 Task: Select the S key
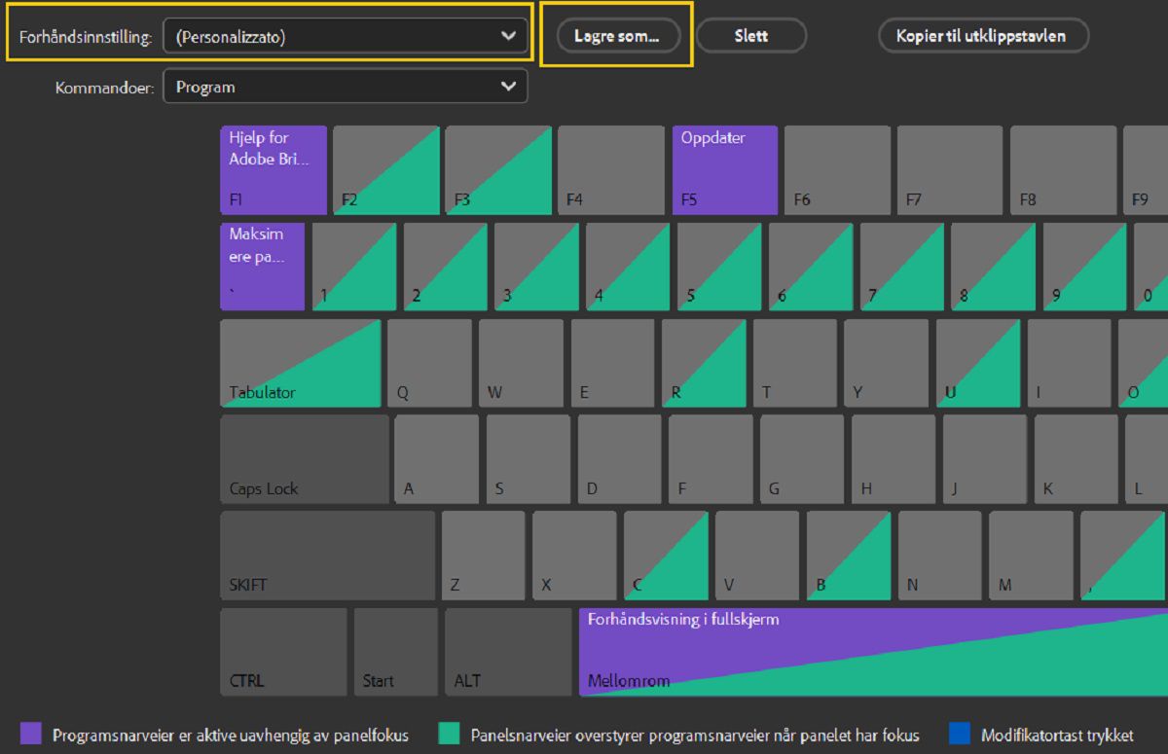point(529,459)
